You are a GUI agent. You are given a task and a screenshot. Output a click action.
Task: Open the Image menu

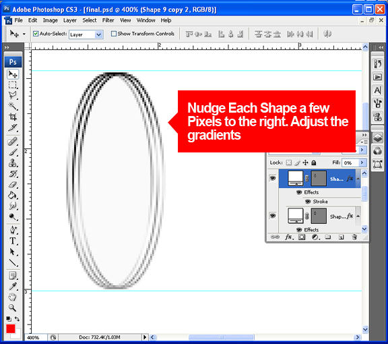coord(51,20)
